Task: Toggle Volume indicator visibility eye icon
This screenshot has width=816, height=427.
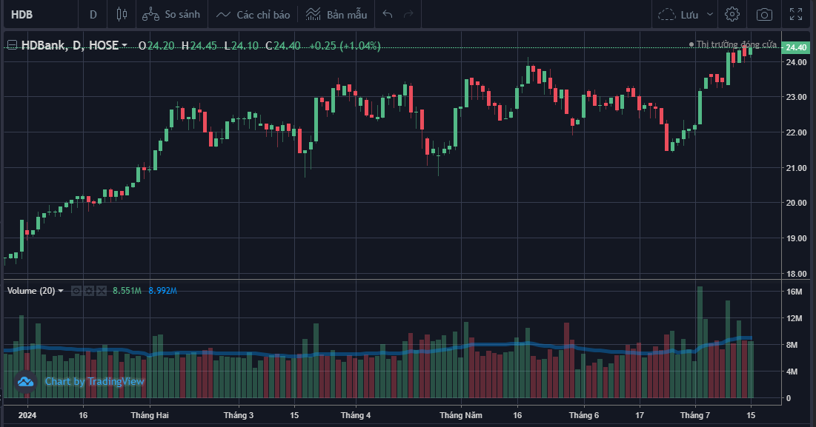Action: point(76,291)
